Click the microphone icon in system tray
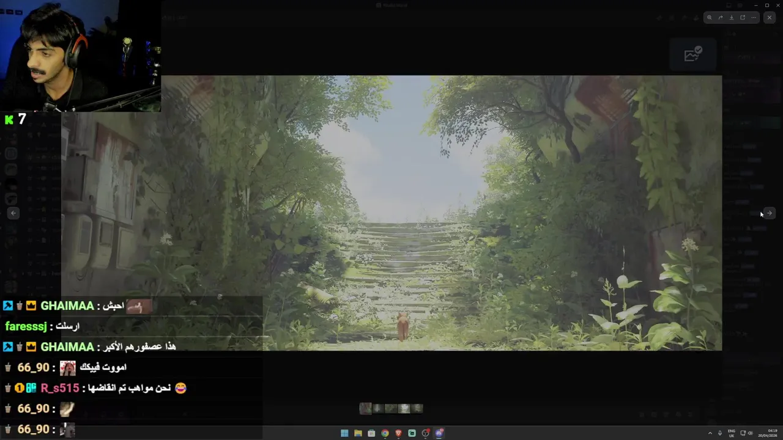The image size is (783, 440). 720,433
